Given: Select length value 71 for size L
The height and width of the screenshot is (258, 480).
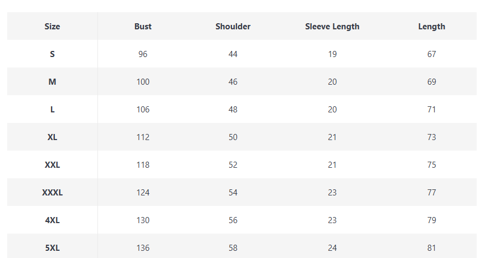Looking at the screenshot, I should [432, 109].
